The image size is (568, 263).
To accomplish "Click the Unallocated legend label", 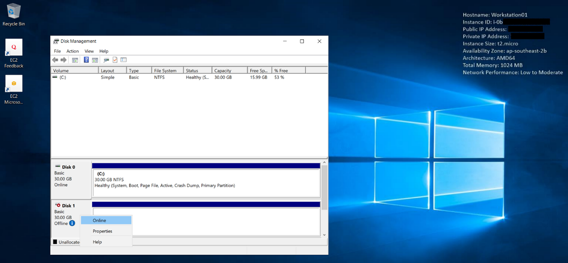I will click(x=69, y=242).
